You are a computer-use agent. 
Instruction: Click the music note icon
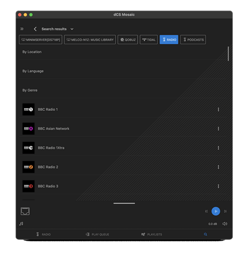(x=21, y=224)
